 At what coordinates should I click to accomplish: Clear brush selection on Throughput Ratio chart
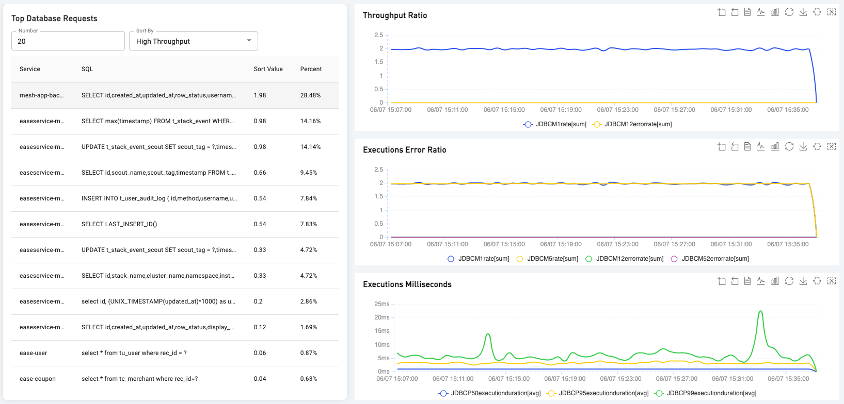pos(832,12)
